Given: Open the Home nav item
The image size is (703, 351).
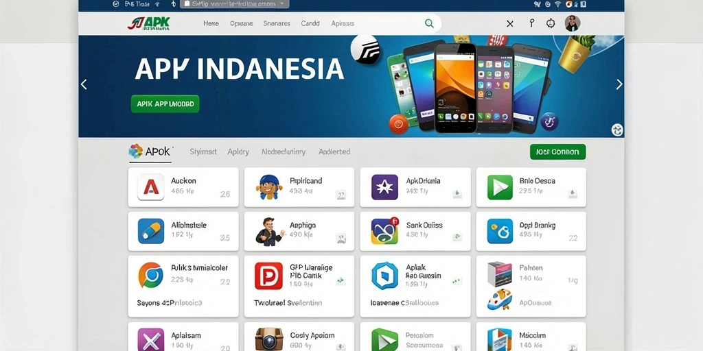Looking at the screenshot, I should click(211, 23).
